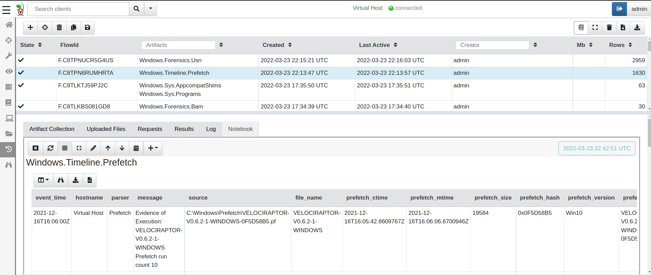The image size is (651, 275).
Task: Click the Copy Collection icon
Action: click(73, 28)
